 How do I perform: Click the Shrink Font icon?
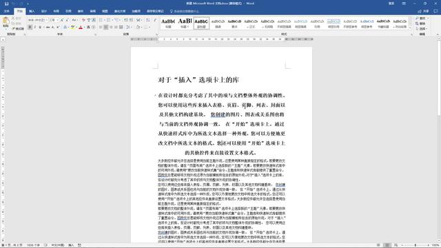pyautogui.click(x=67, y=20)
